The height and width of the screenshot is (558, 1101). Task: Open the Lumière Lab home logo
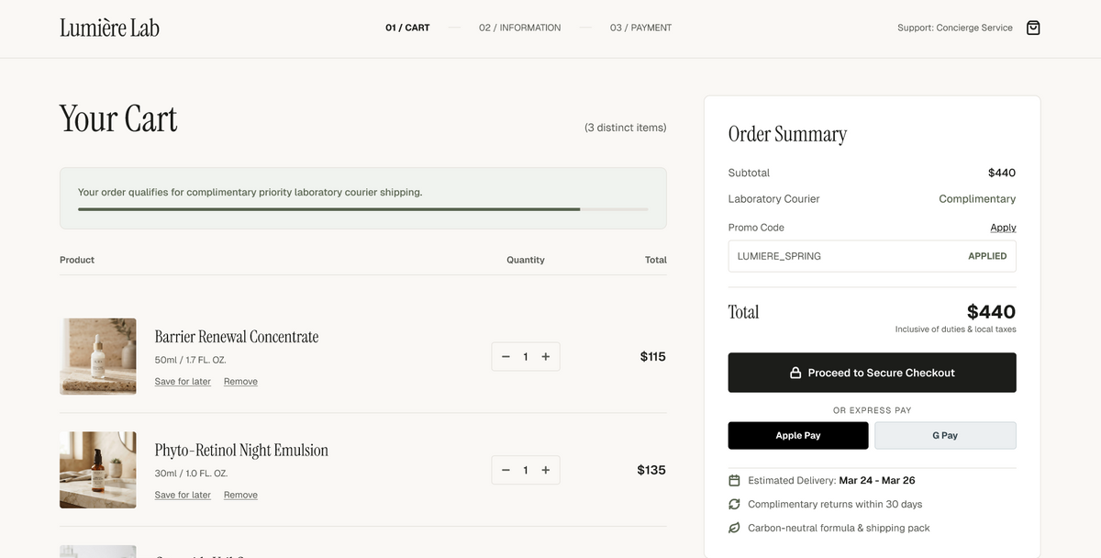tap(109, 28)
